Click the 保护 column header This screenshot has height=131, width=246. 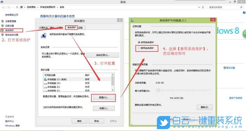(87, 75)
